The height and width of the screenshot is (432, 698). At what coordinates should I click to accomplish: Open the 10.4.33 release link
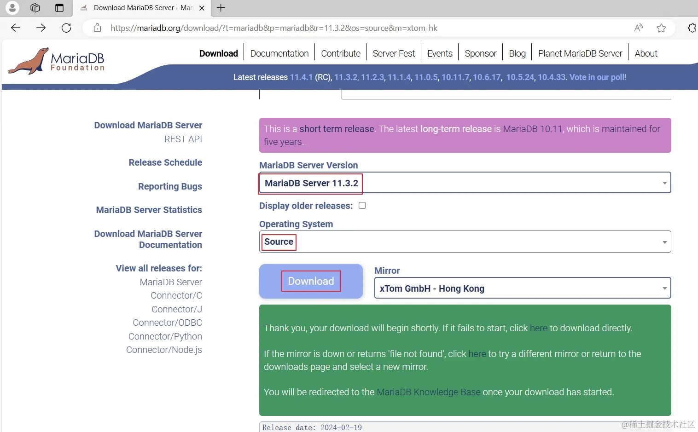click(x=552, y=77)
